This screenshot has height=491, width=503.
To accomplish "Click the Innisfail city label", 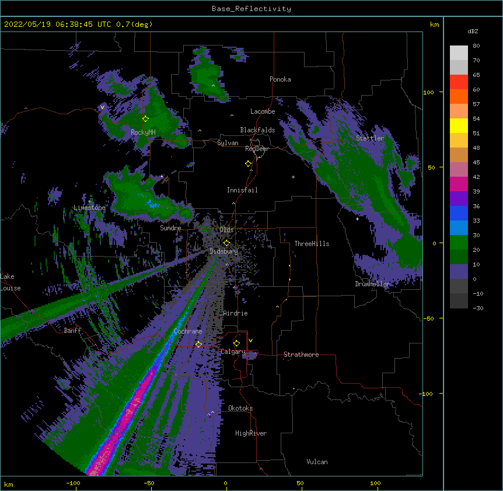I will pyautogui.click(x=242, y=190).
